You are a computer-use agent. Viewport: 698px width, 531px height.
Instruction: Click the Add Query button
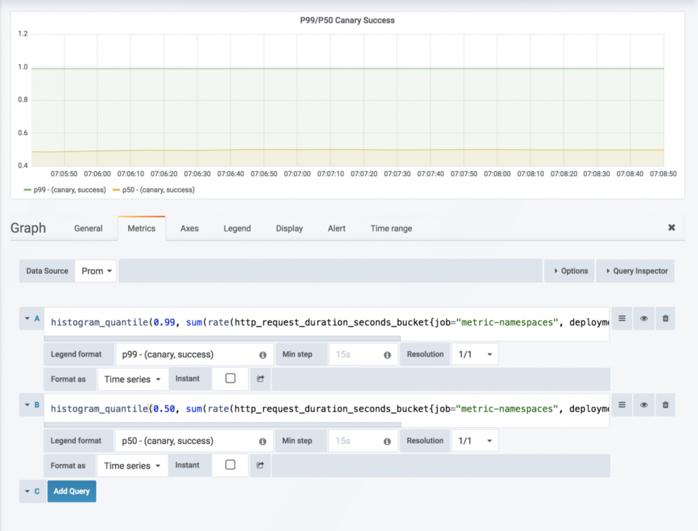click(x=72, y=491)
